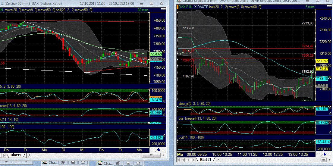Click cci(14, 100, -100) panel label

[191, 137]
